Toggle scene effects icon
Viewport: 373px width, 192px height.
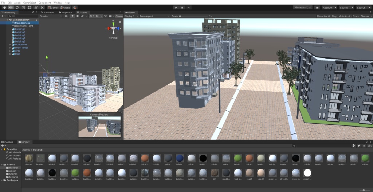pyautogui.click(x=83, y=16)
